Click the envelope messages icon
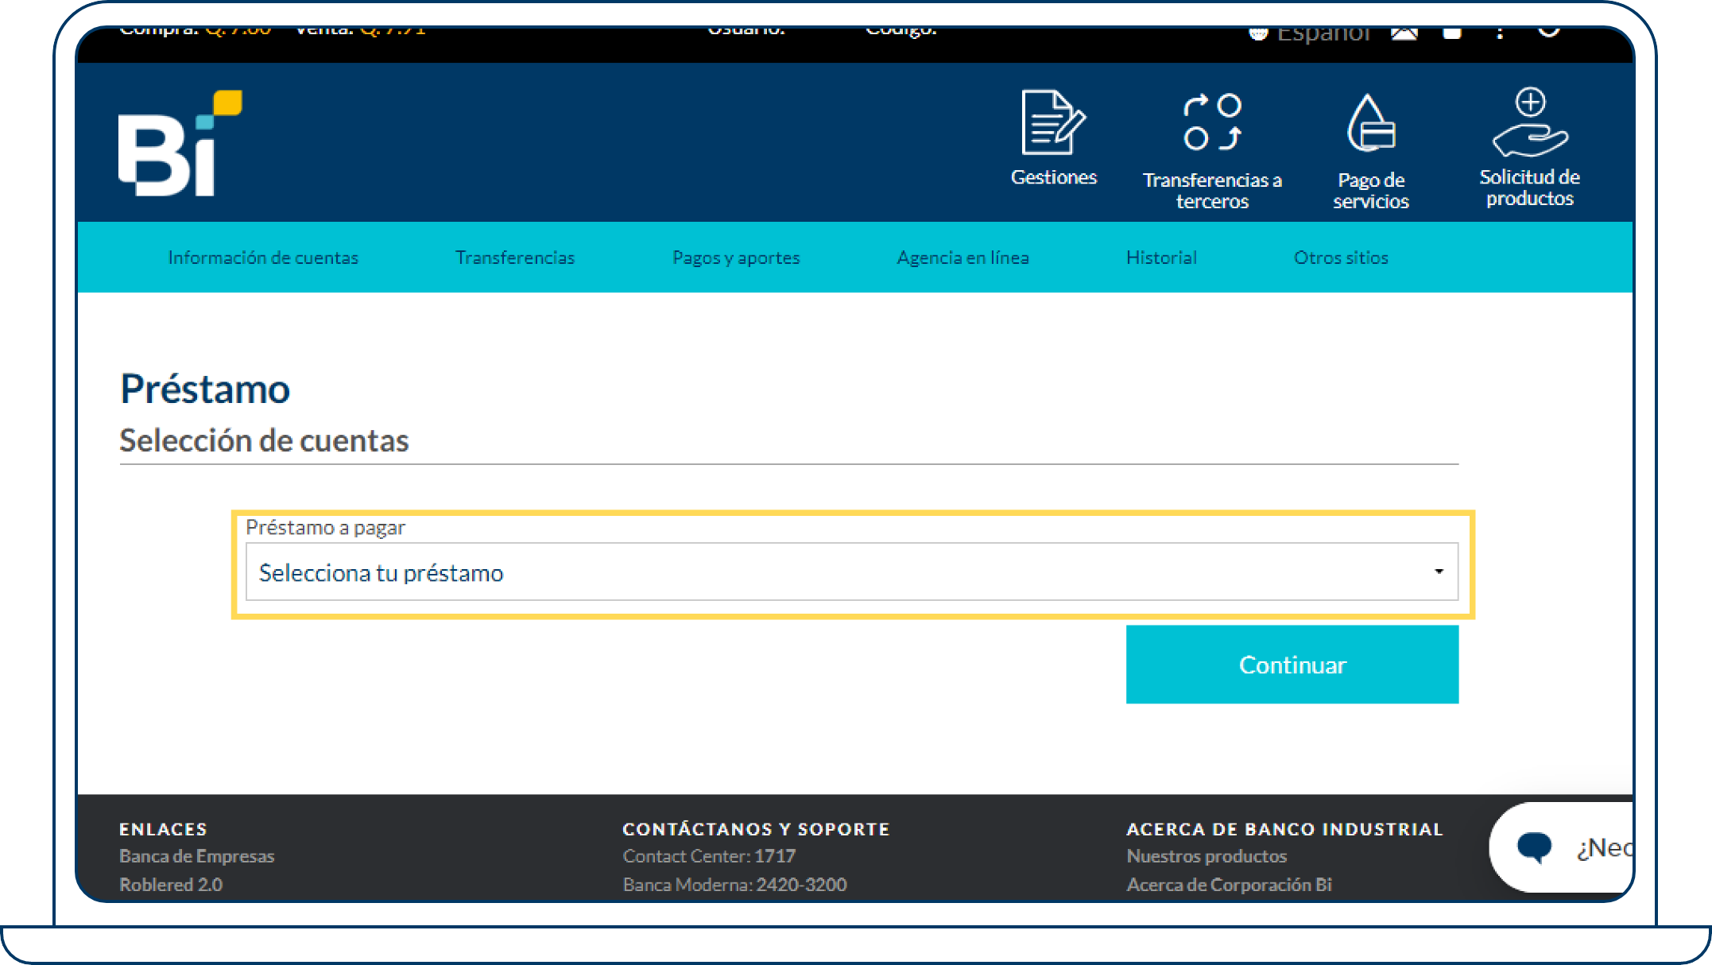 [x=1404, y=33]
